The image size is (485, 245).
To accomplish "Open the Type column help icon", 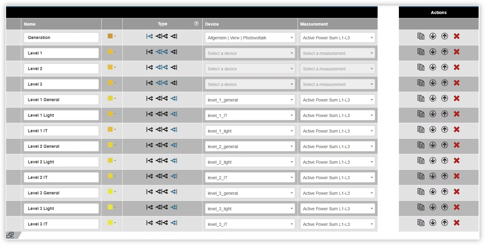I will 196,23.
